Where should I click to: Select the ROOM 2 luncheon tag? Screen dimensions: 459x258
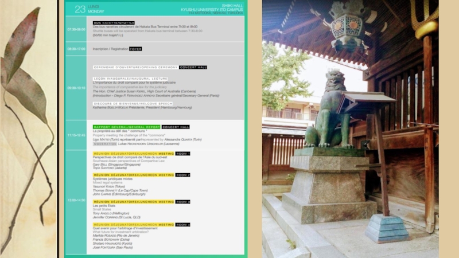point(183,175)
